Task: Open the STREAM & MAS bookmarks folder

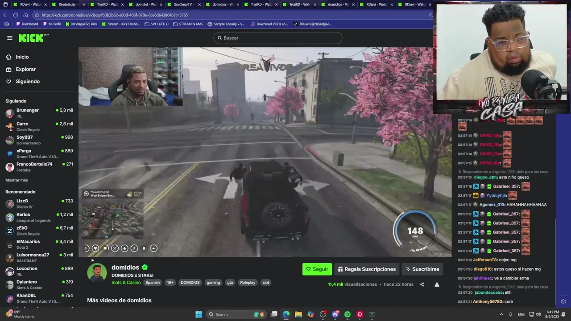Action: tap(188, 24)
